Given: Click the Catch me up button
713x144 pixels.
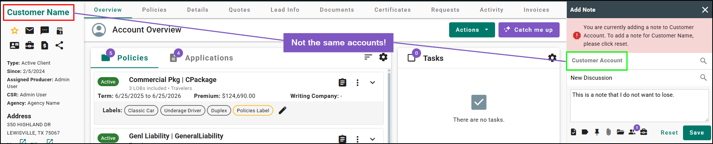Looking at the screenshot, I should pos(529,30).
